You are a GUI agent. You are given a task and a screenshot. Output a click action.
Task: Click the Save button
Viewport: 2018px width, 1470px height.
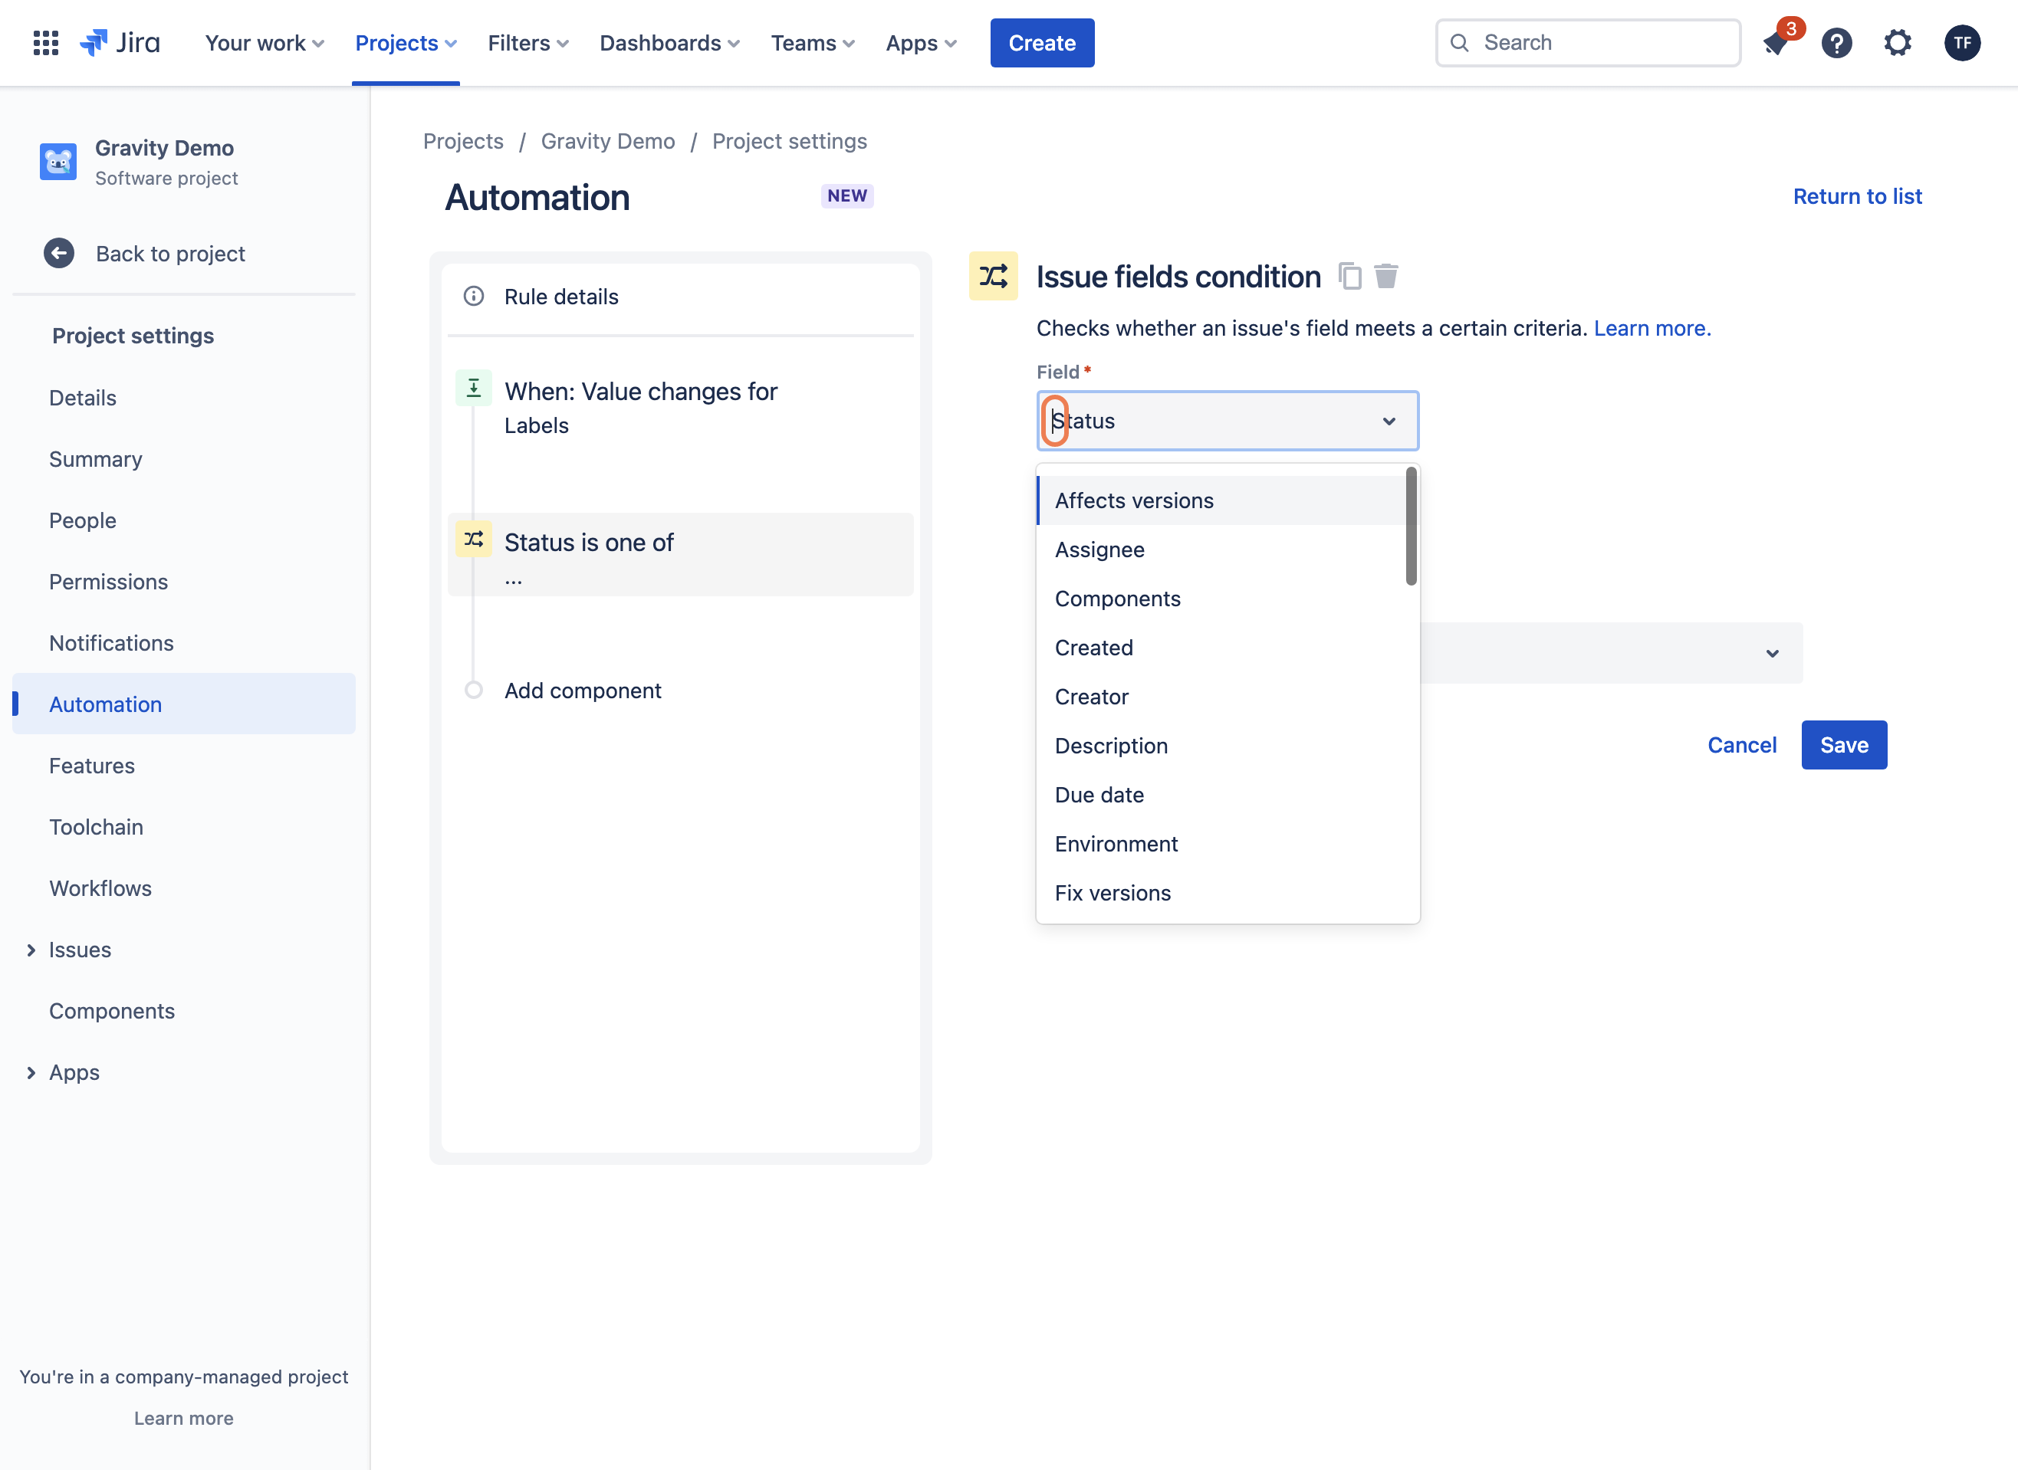[1843, 745]
